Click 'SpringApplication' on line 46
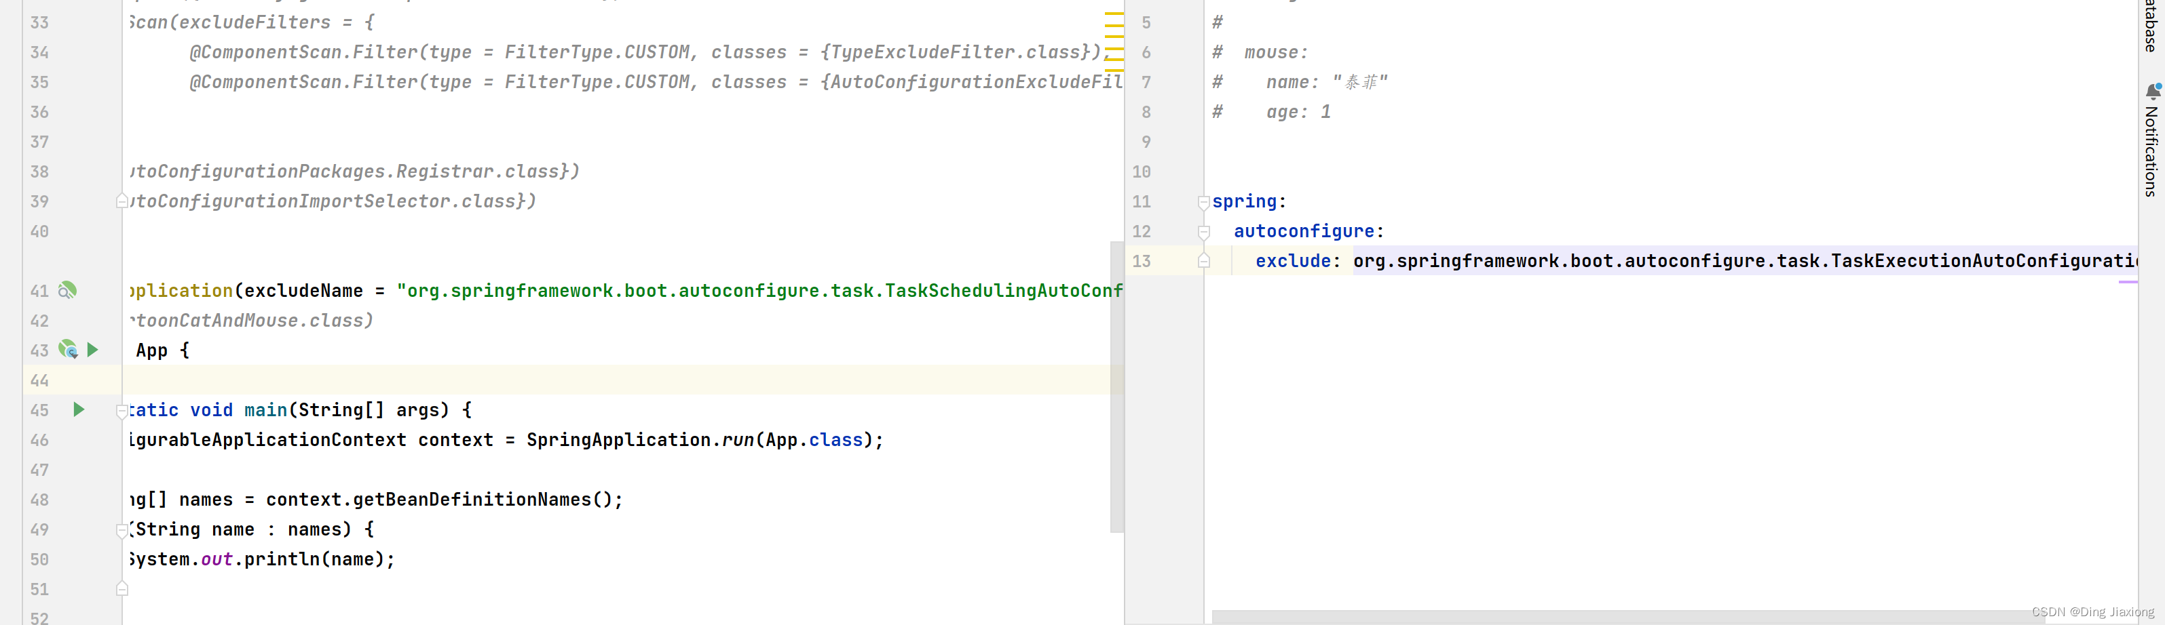 [x=618, y=439]
